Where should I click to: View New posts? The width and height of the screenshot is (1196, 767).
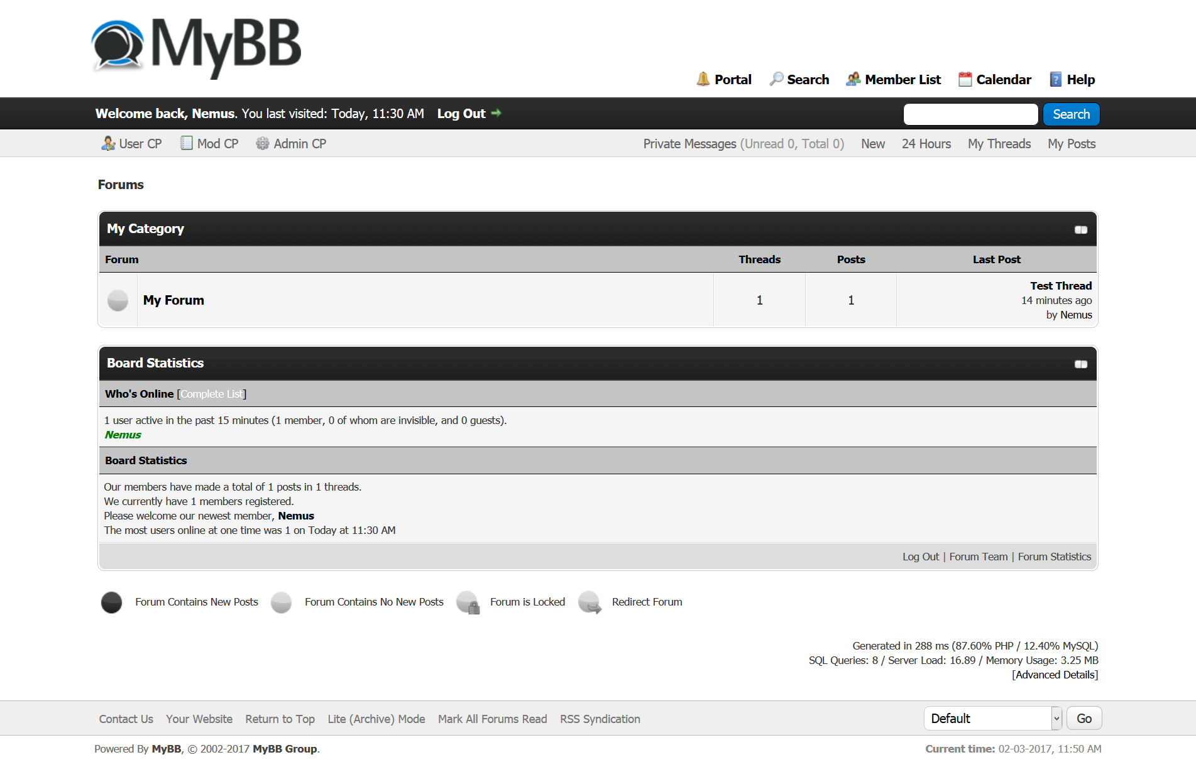point(873,143)
